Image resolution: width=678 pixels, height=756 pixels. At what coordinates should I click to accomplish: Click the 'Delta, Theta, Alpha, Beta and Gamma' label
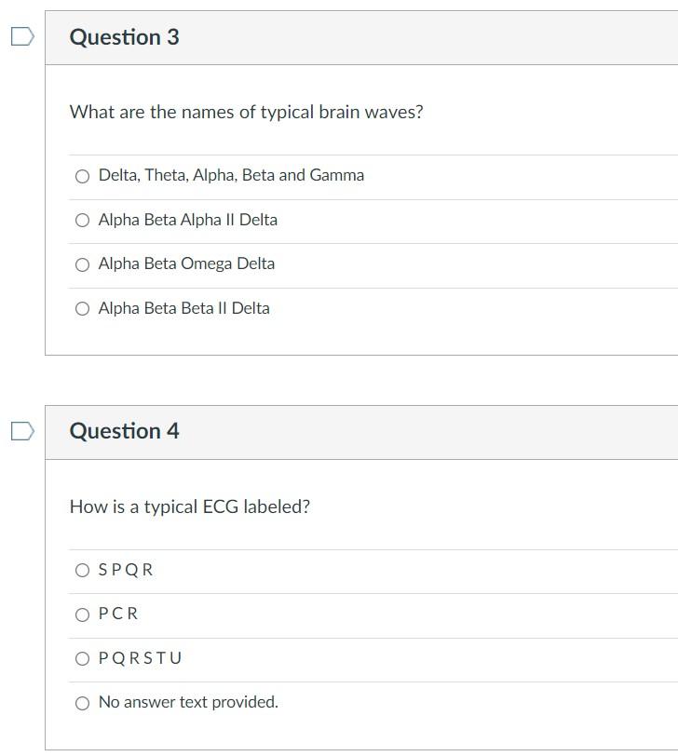click(x=231, y=175)
